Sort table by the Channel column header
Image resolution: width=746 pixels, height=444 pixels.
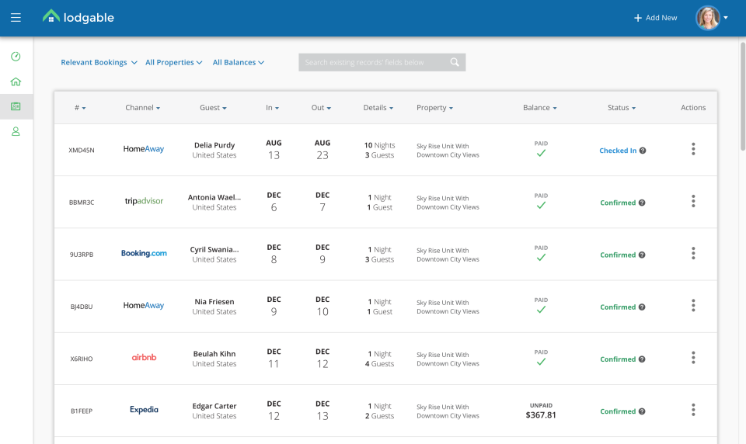142,108
